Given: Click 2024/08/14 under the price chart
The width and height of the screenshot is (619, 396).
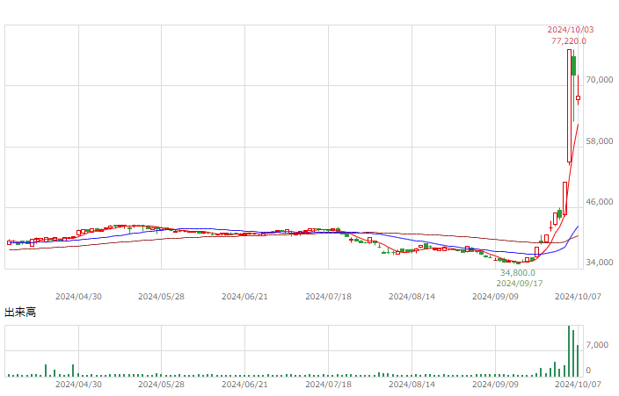Looking at the screenshot, I should coord(411,297).
